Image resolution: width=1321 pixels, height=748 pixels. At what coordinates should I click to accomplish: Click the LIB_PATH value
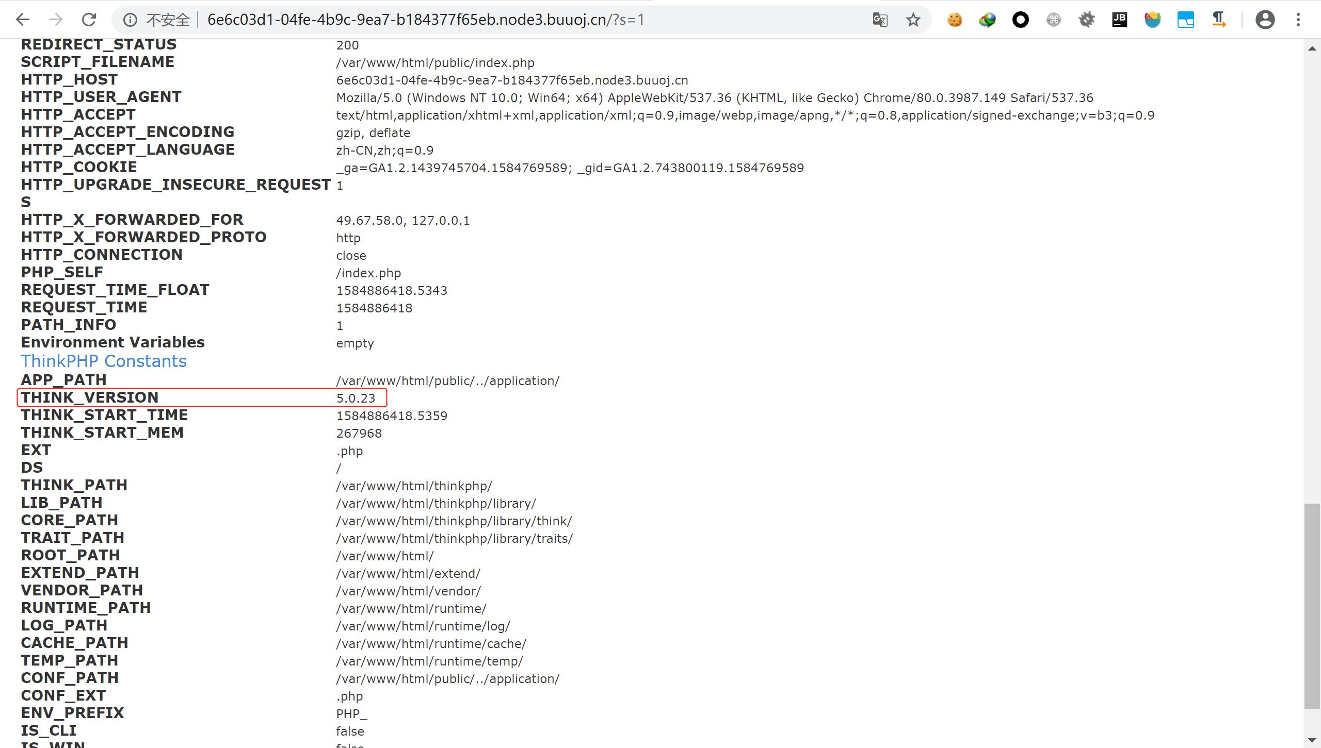[436, 504]
